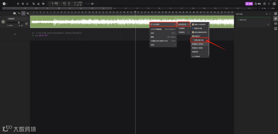Choose split at playhead Ctrl E item

163,41
